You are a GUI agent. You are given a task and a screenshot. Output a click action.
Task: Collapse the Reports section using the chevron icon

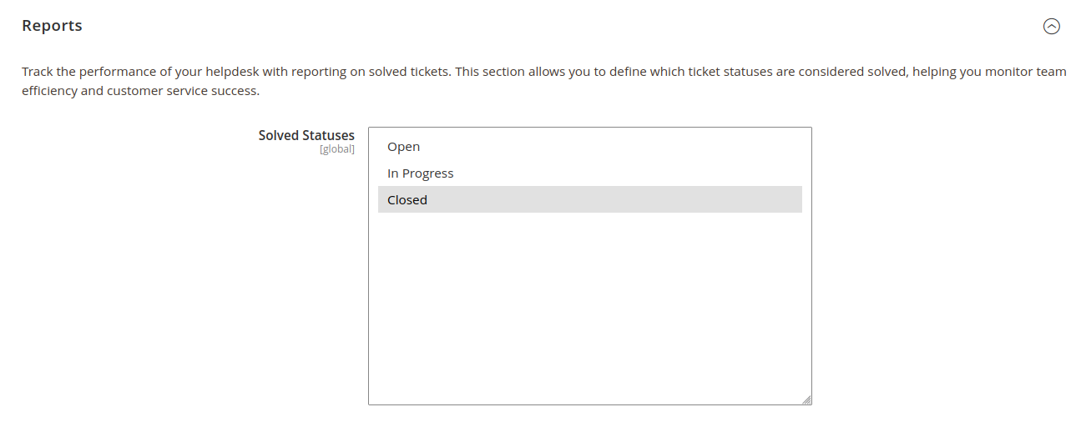1051,27
